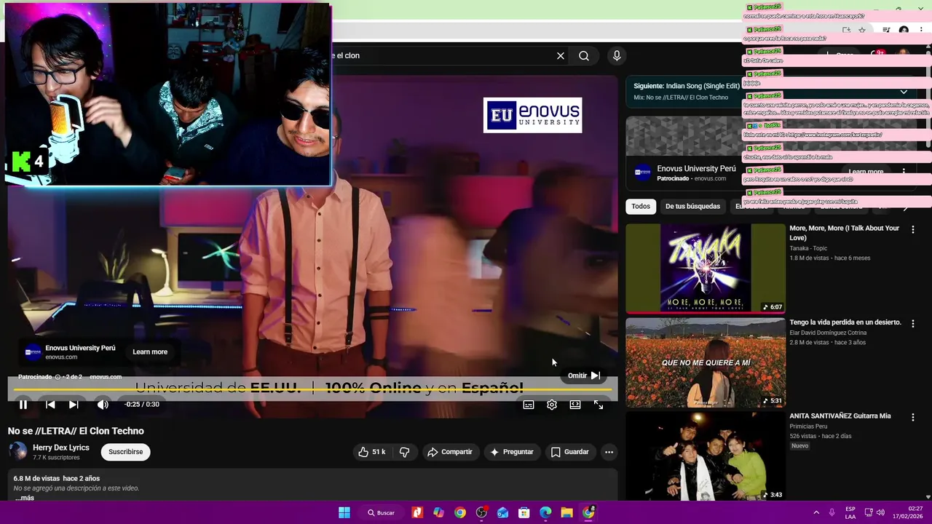932x524 pixels.
Task: Open the ESP LAA language switcher
Action: [850, 512]
